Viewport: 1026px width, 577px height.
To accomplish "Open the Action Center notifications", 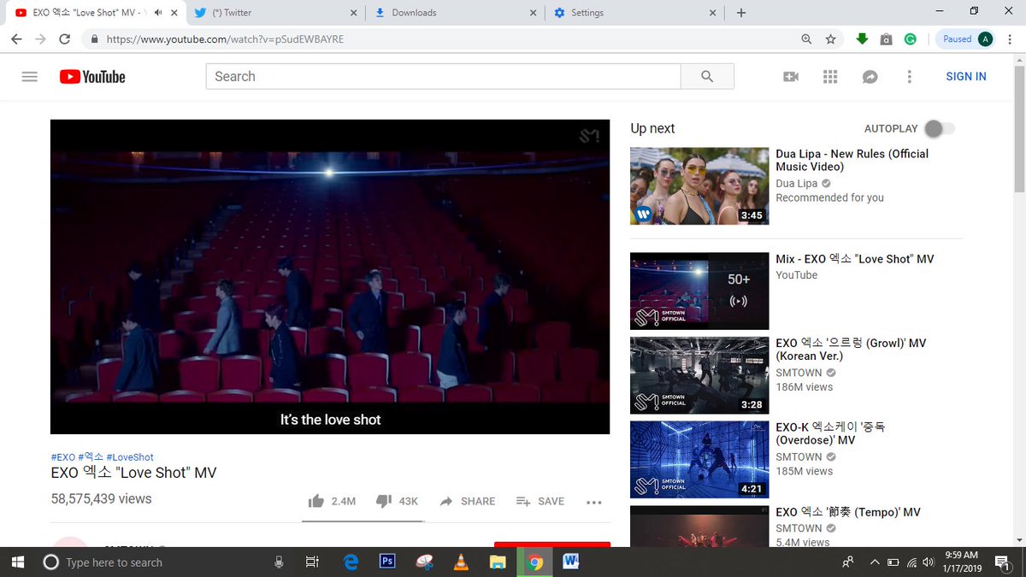I will 1001,562.
